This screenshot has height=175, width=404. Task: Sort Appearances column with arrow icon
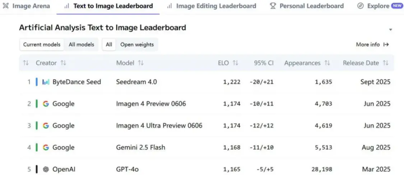(327, 63)
